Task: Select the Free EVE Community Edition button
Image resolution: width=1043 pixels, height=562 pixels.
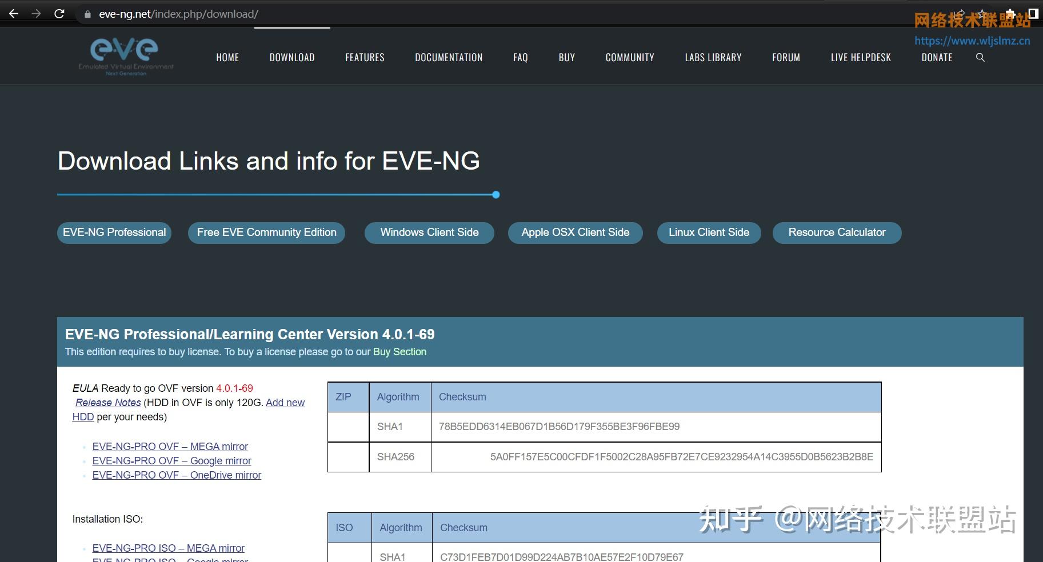Action: (266, 232)
